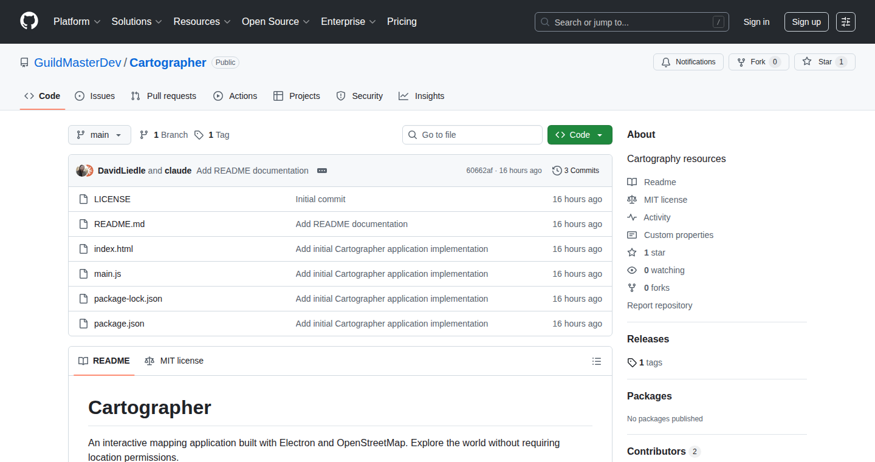Click Report repository link

coord(659,305)
